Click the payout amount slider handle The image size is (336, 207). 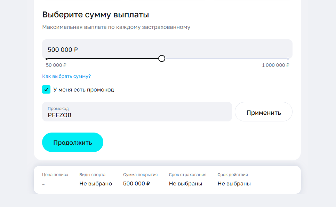pos(161,58)
